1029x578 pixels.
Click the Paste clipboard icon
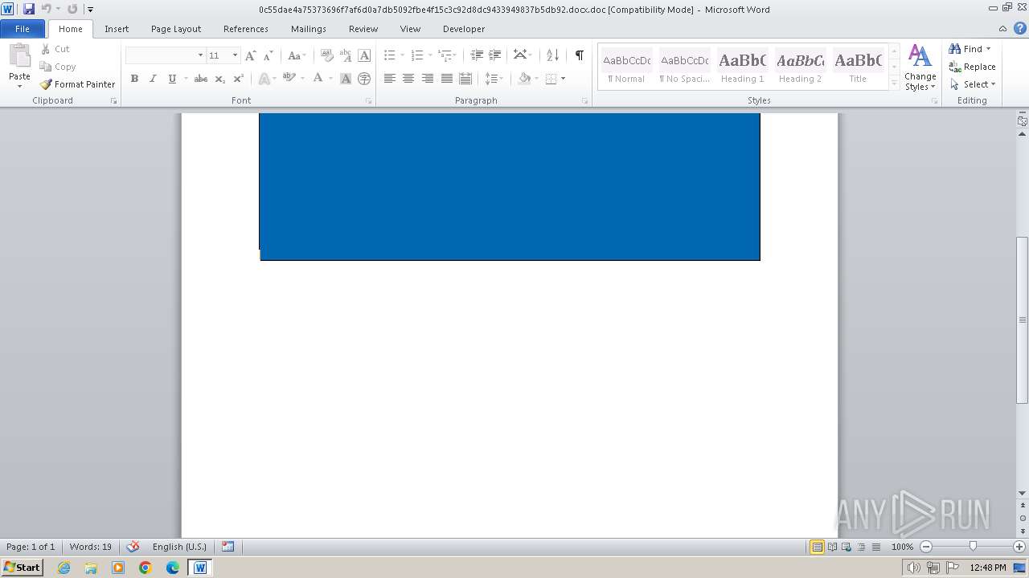(x=19, y=56)
